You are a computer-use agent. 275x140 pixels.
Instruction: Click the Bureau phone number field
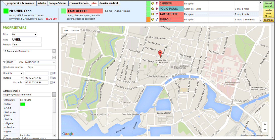coord(37,78)
